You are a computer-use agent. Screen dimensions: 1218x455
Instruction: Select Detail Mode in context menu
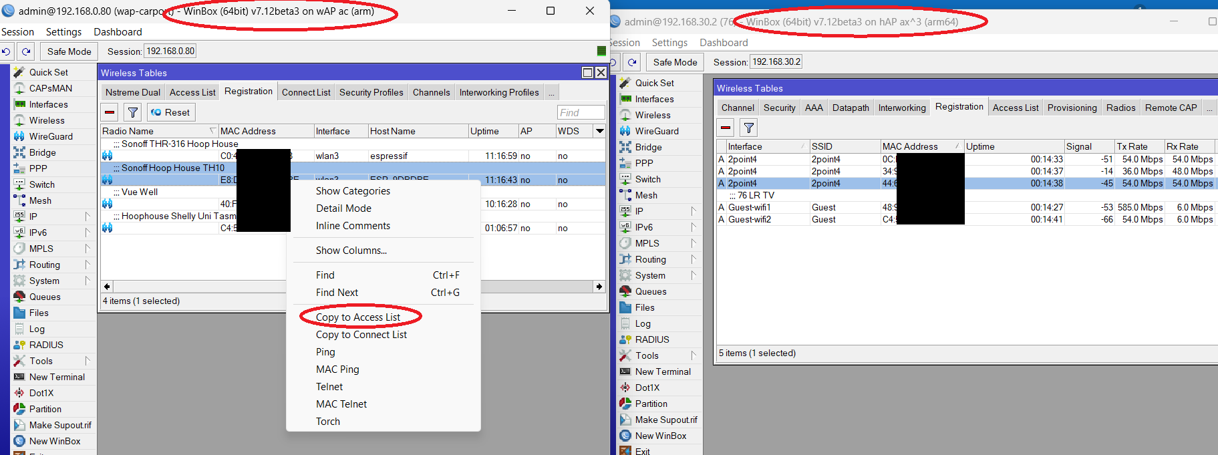point(343,208)
